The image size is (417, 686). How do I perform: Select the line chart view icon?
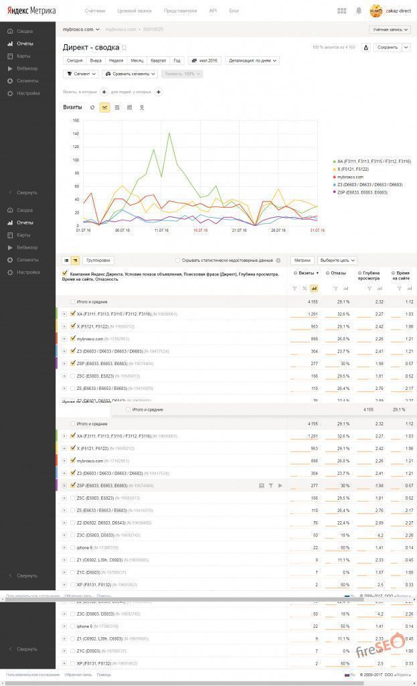click(x=105, y=107)
